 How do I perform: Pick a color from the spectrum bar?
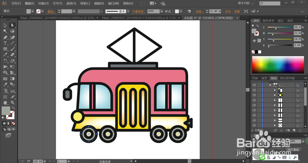[x=278, y=65]
